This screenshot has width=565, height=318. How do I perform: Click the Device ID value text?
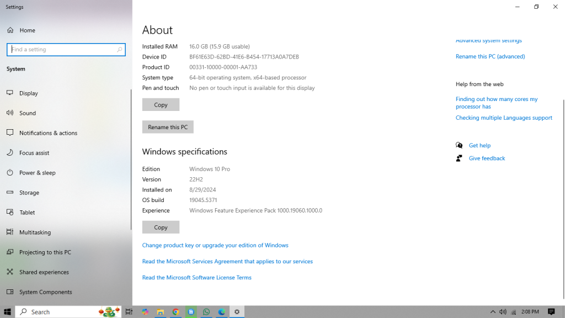click(x=244, y=57)
